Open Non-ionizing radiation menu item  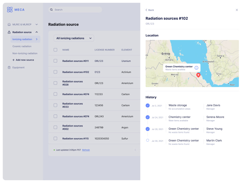point(25,53)
